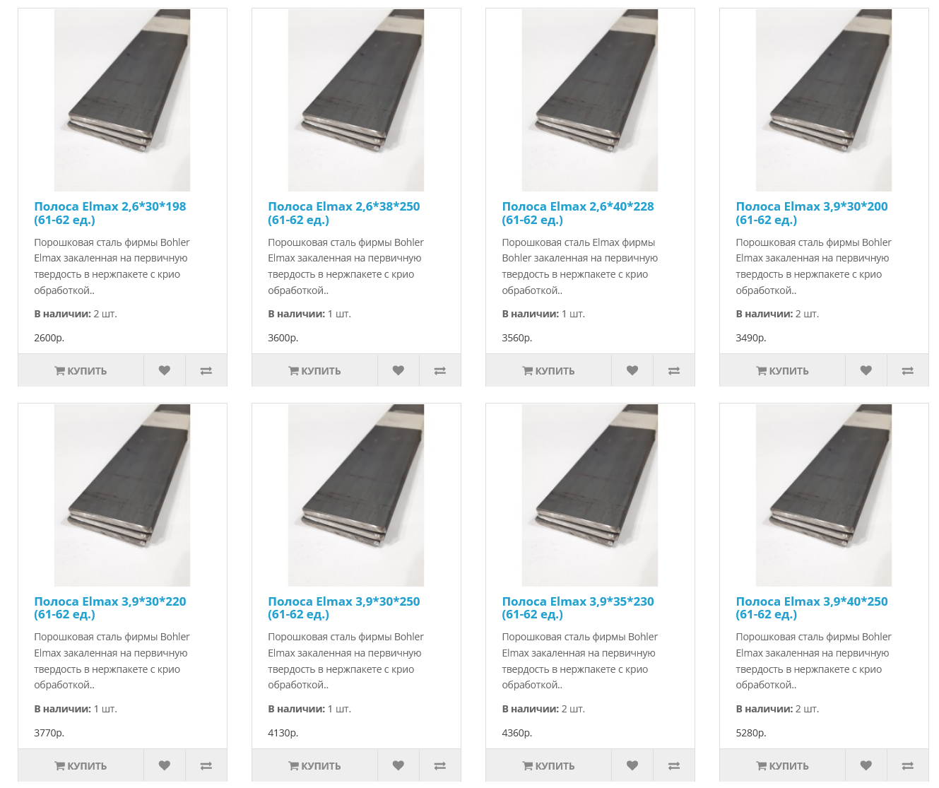Add Elmax 2,6*30*198 strip to wishlist
This screenshot has width=939, height=788.
pos(165,370)
